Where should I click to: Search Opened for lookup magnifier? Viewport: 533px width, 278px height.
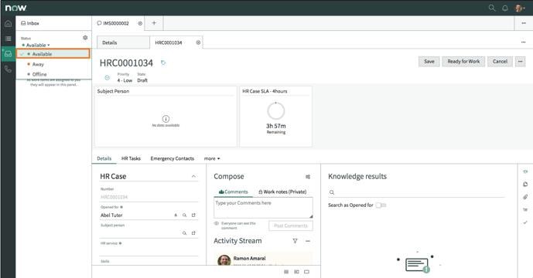pos(184,215)
